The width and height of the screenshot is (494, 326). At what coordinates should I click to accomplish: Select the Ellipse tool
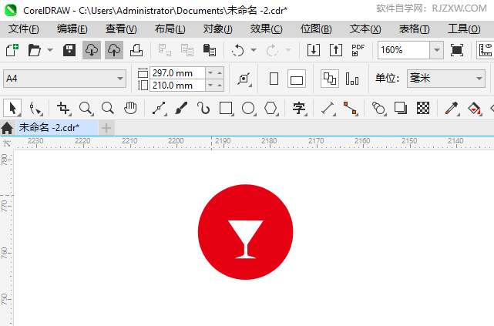pos(249,109)
